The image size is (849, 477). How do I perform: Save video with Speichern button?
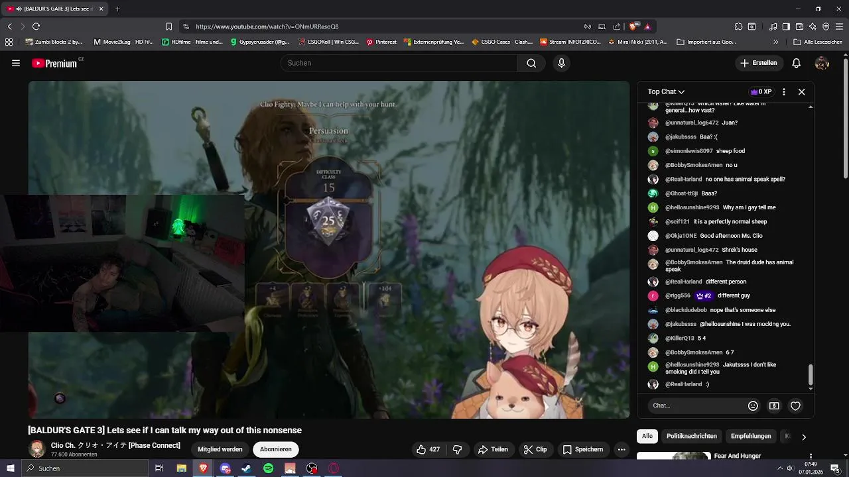583,449
